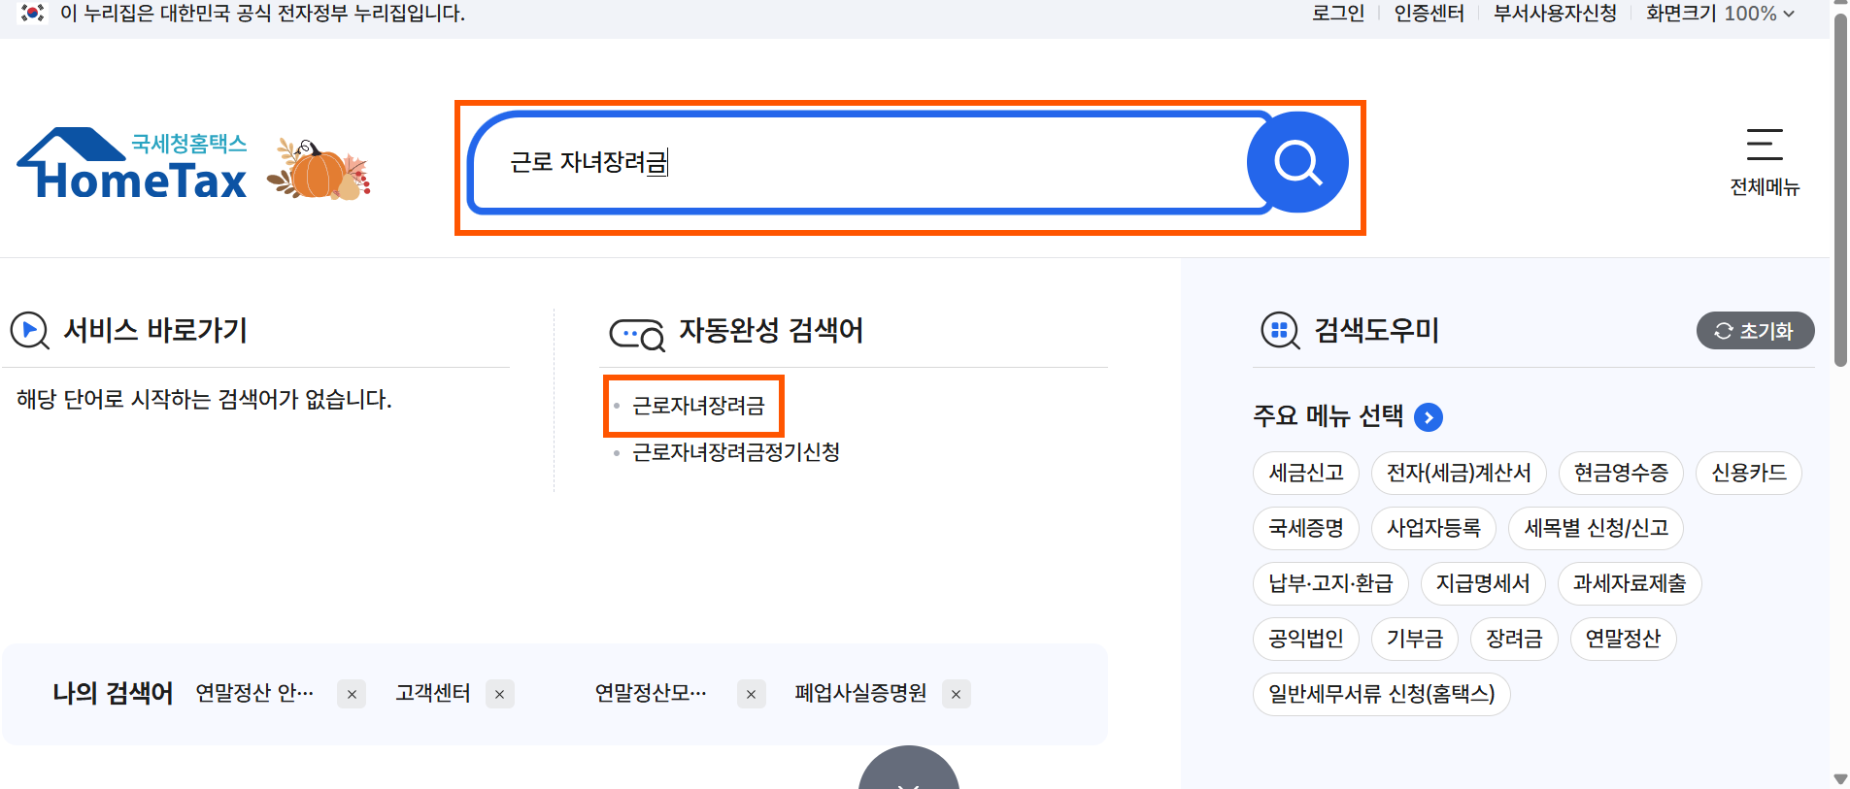Click the blue magnifier search button
This screenshot has width=1850, height=789.
click(1297, 162)
